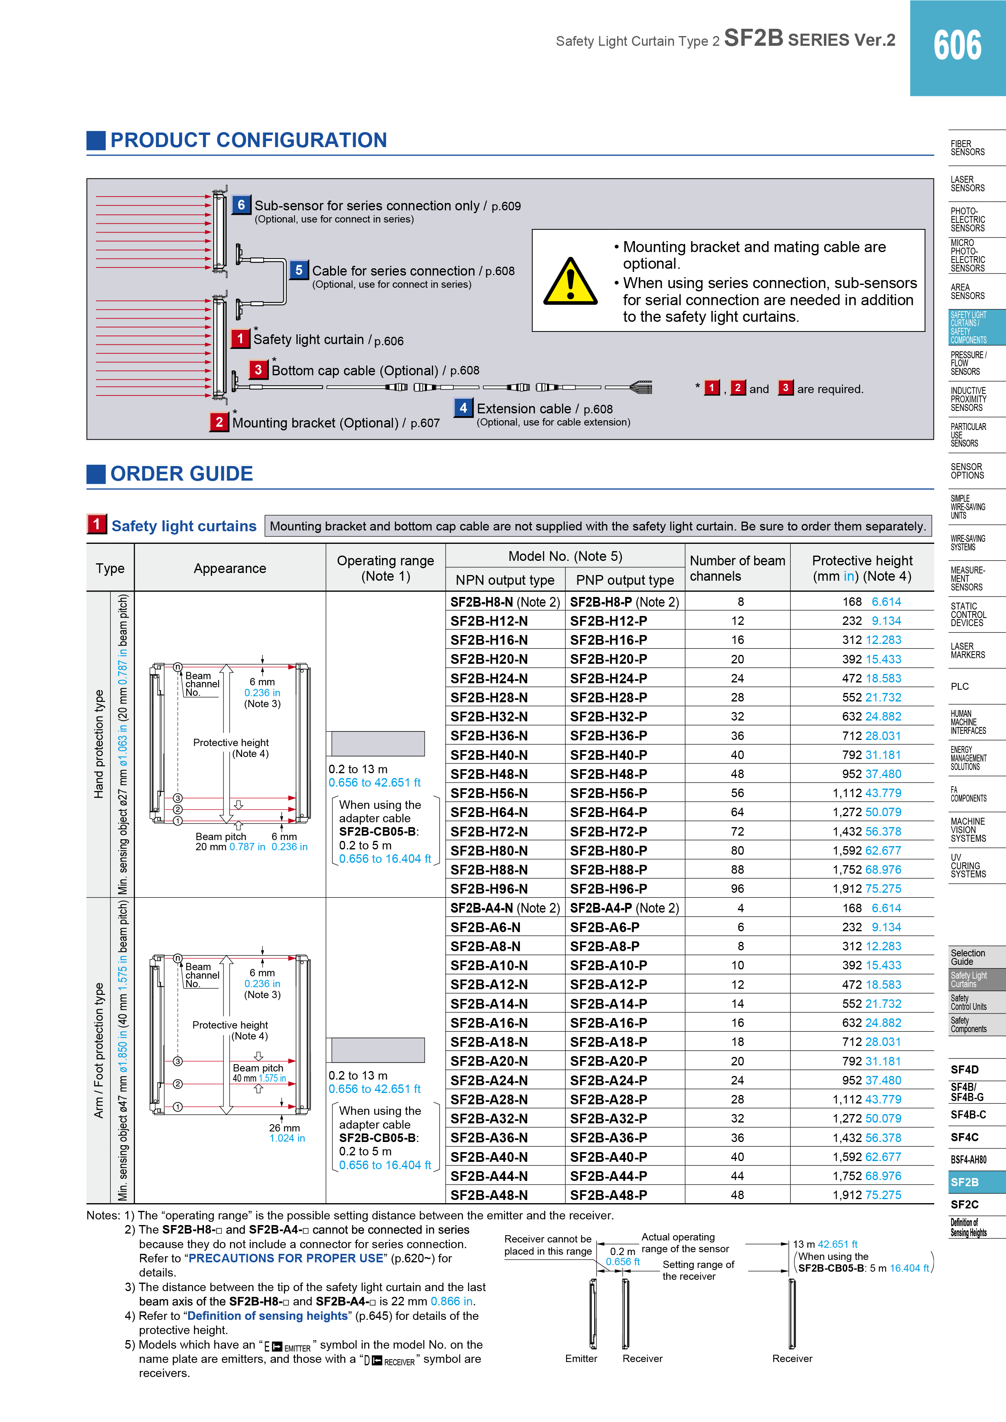Jump to the SF2C series tab
1006x1422 pixels.
tap(976, 1205)
